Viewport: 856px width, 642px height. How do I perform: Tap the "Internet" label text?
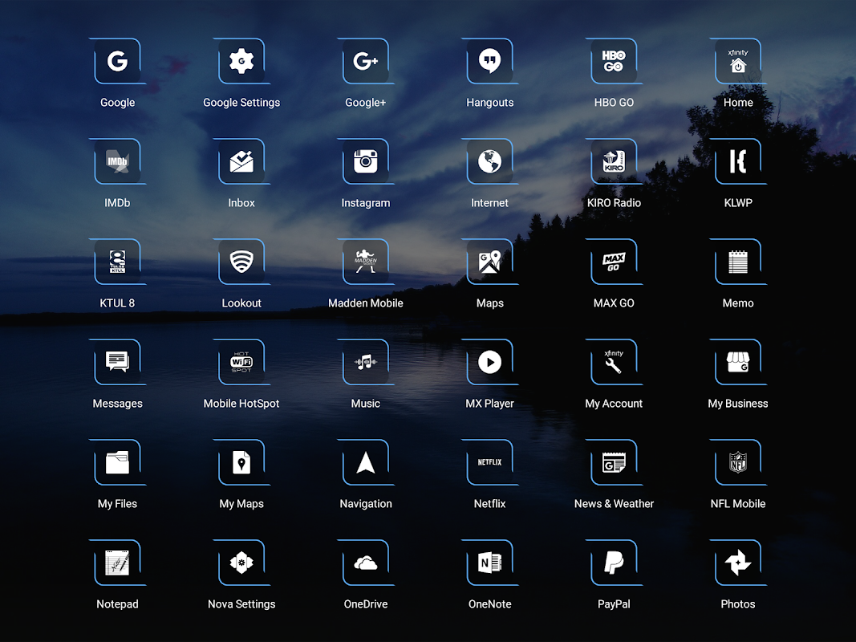[489, 202]
